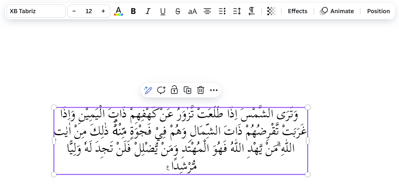This screenshot has width=399, height=187.
Task: Toggle underline formatting
Action: tap(163, 11)
